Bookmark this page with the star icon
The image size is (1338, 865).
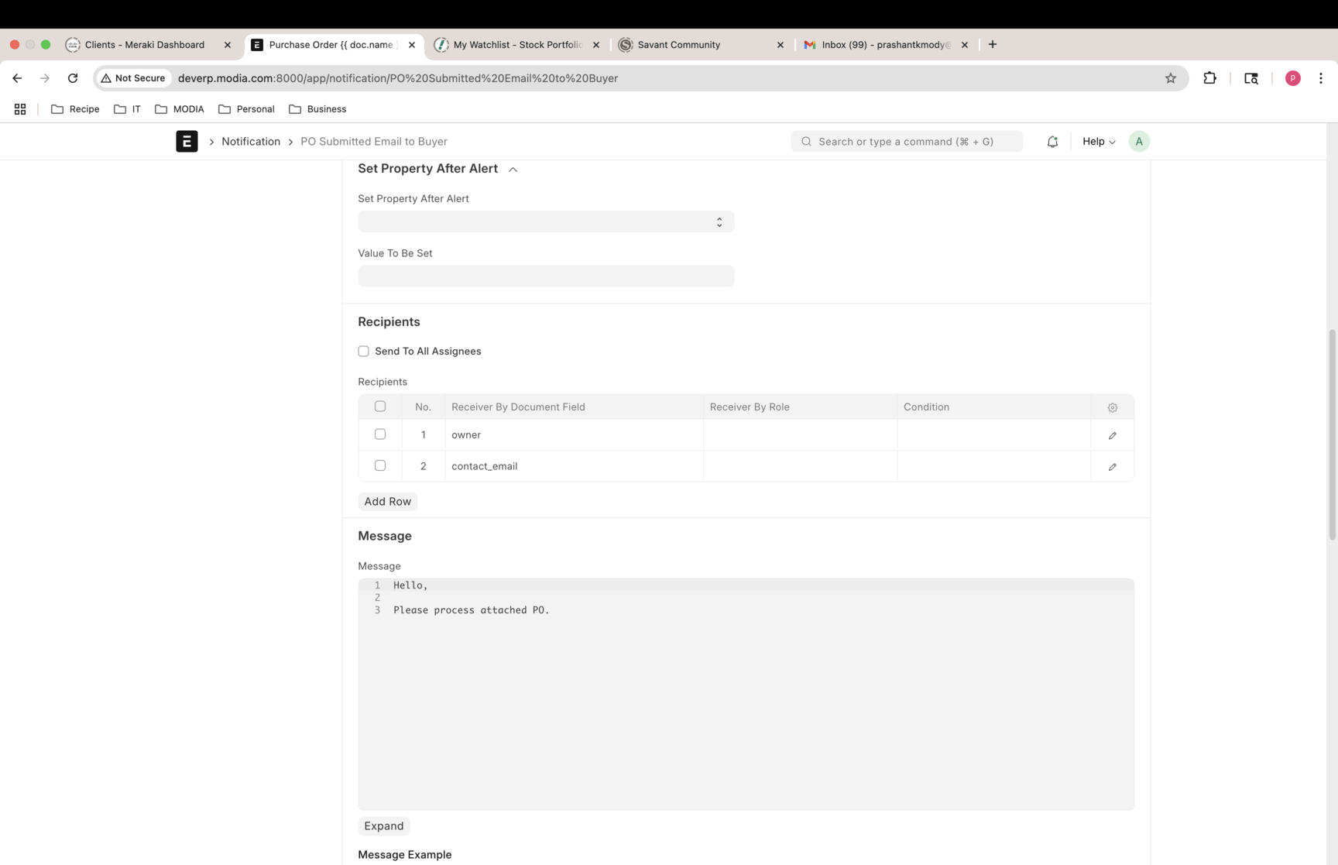coord(1171,78)
